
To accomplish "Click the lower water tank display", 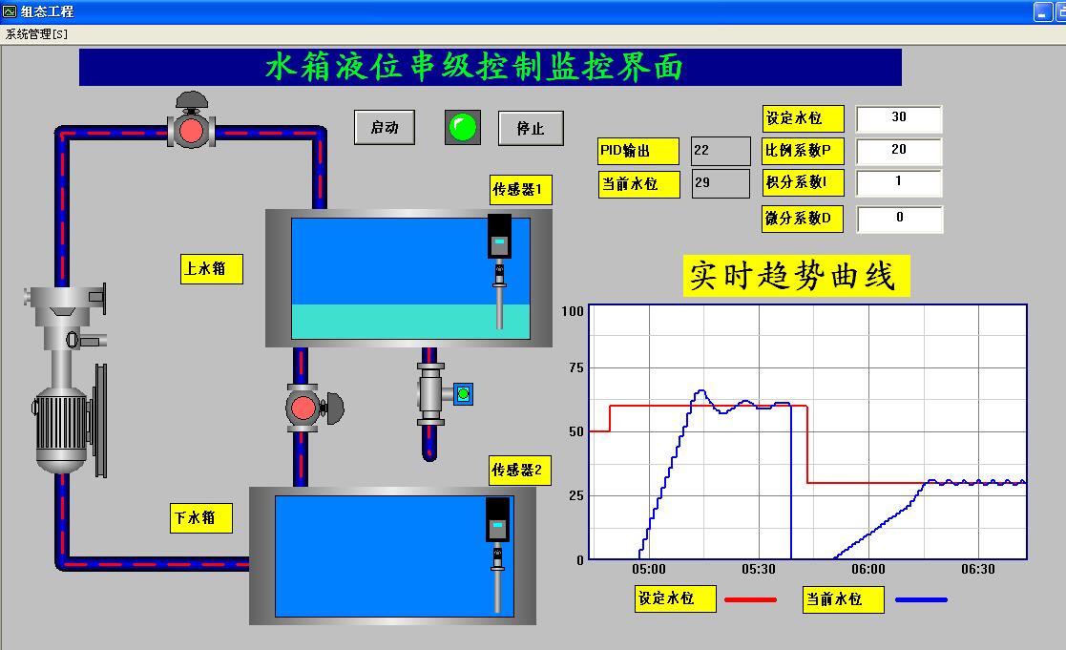I will (x=394, y=556).
